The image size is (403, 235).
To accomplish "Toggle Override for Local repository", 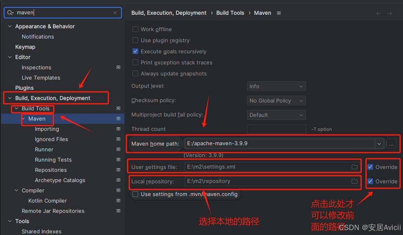I will 370,181.
